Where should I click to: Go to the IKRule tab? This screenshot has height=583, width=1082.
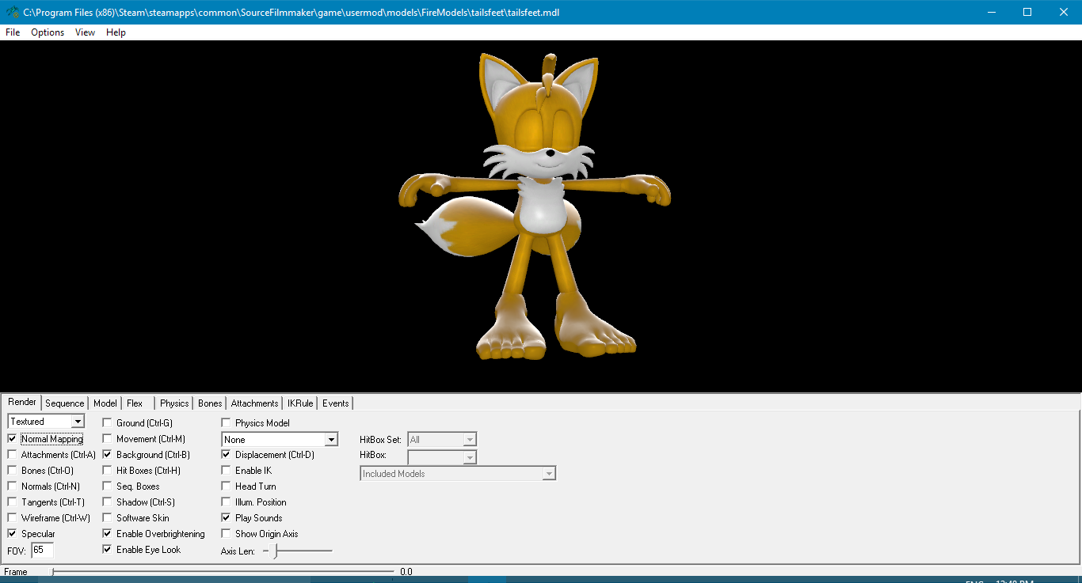coord(300,403)
